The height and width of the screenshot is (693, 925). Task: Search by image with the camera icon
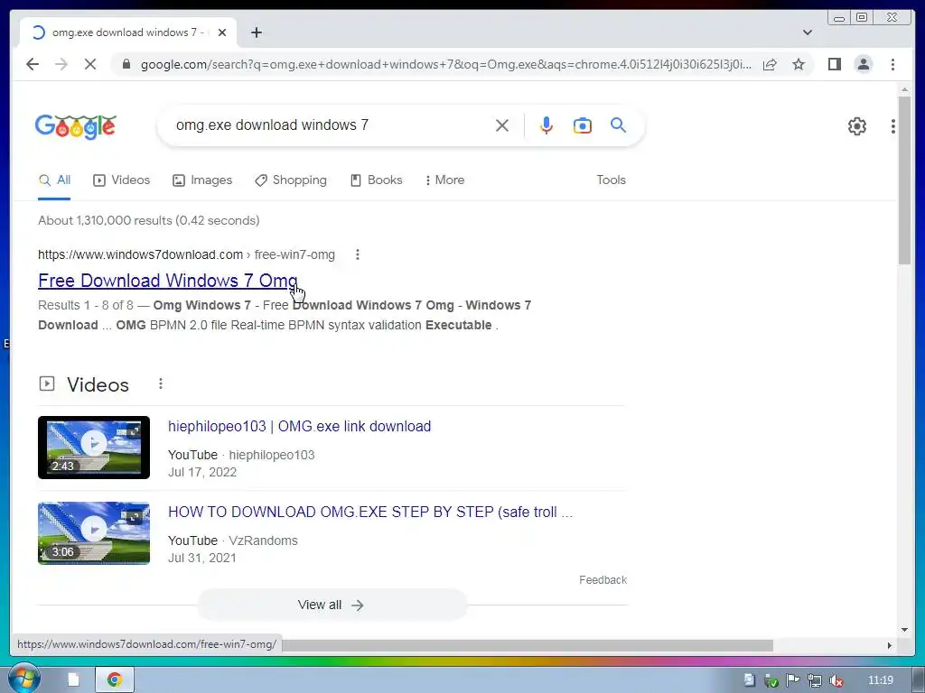583,125
